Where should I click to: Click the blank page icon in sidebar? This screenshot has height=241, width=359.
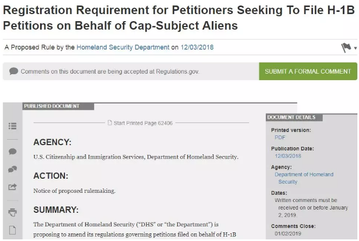12,230
